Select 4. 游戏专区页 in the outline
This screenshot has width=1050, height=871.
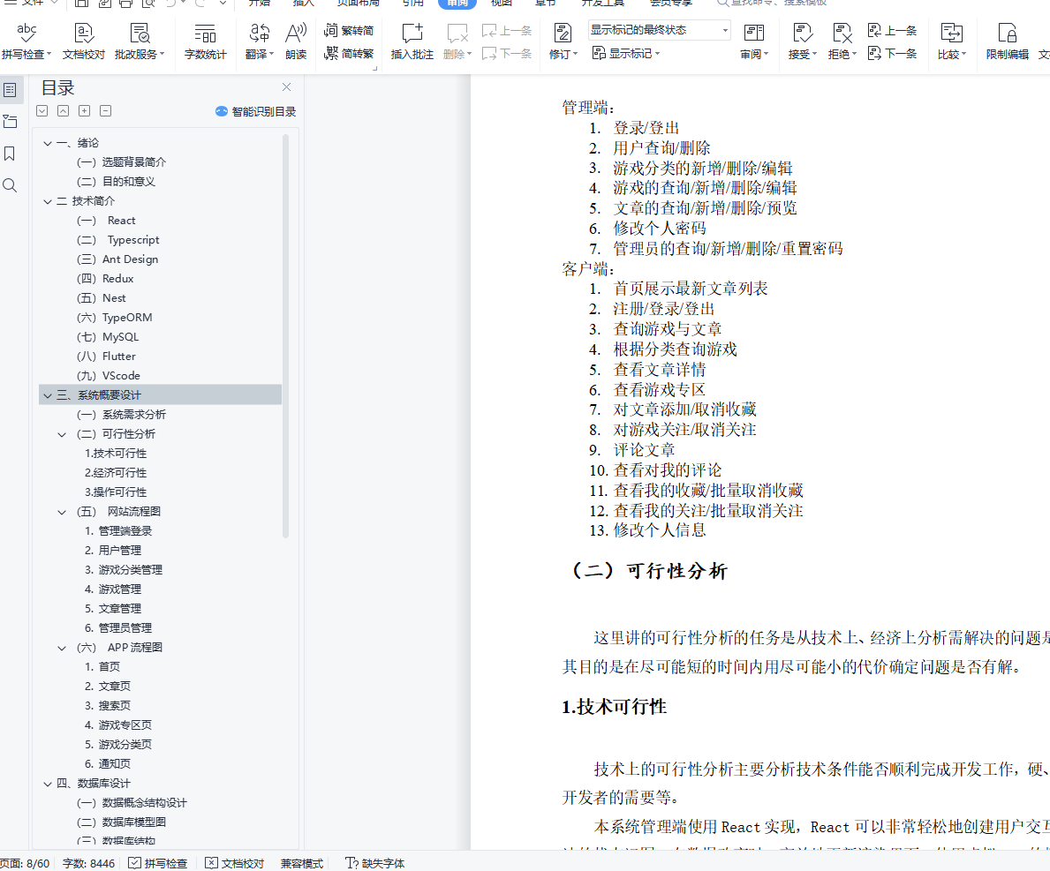pyautogui.click(x=117, y=725)
